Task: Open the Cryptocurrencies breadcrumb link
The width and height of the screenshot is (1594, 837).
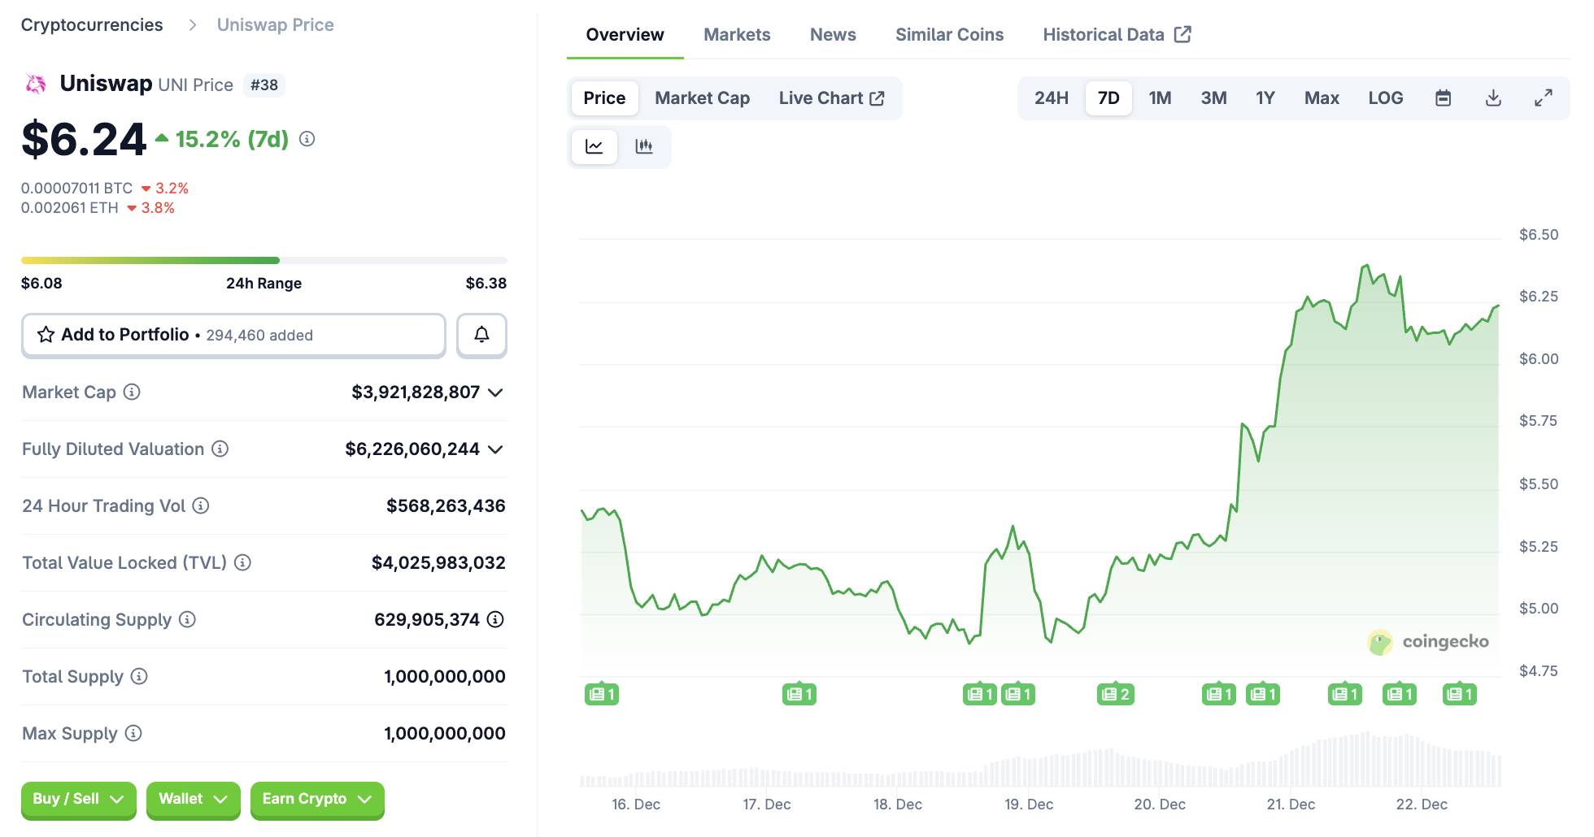Action: click(x=92, y=25)
